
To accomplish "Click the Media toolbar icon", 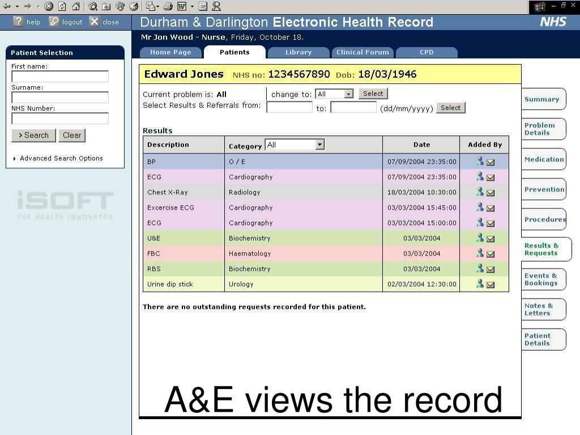I will tap(120, 6).
